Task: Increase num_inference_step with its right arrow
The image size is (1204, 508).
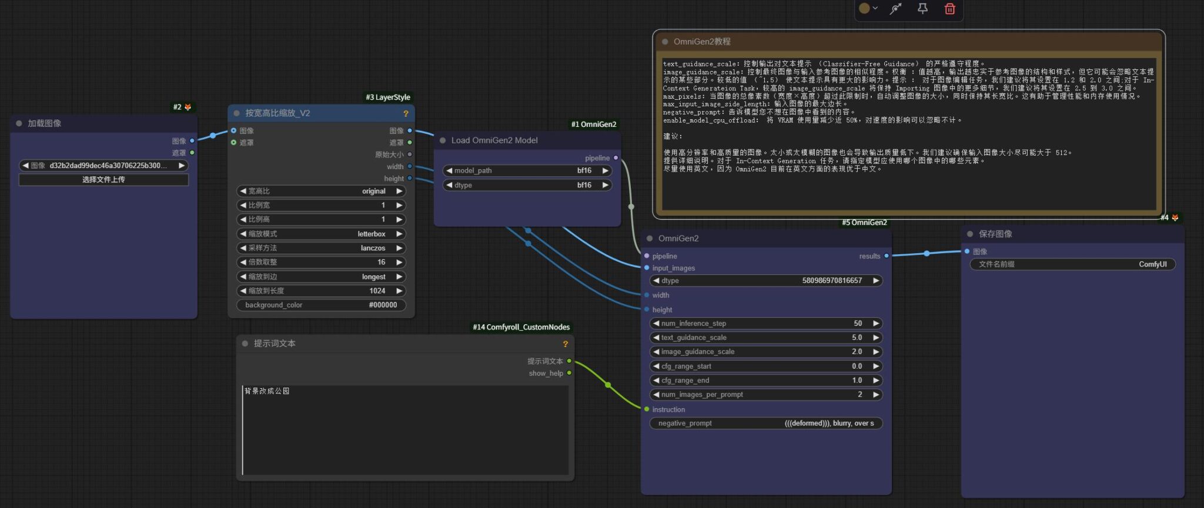Action: click(x=876, y=324)
